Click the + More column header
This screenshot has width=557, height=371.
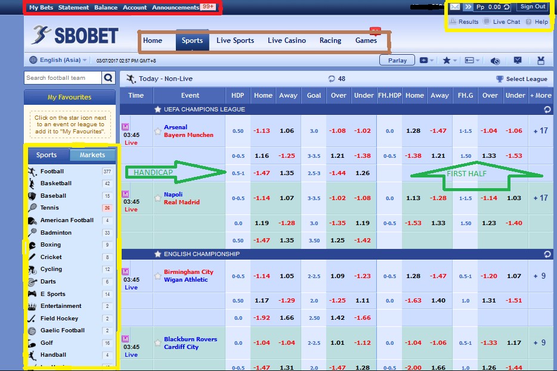tap(541, 95)
